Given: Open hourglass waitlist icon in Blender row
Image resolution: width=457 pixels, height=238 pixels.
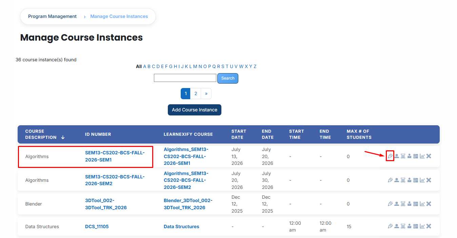Looking at the screenshot, I should (x=403, y=204).
